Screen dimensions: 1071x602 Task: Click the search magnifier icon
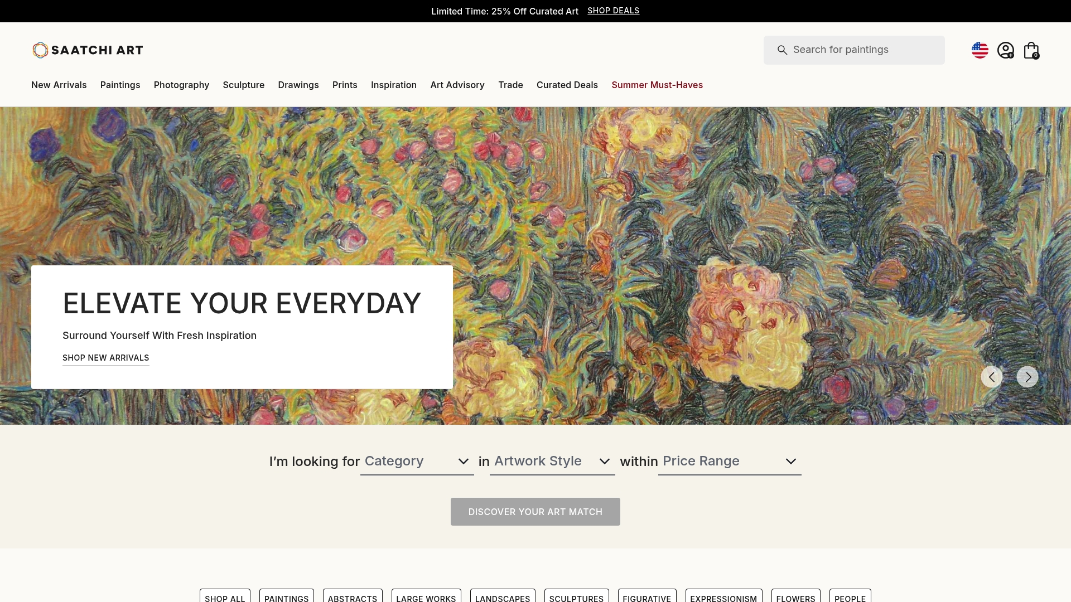click(x=783, y=50)
